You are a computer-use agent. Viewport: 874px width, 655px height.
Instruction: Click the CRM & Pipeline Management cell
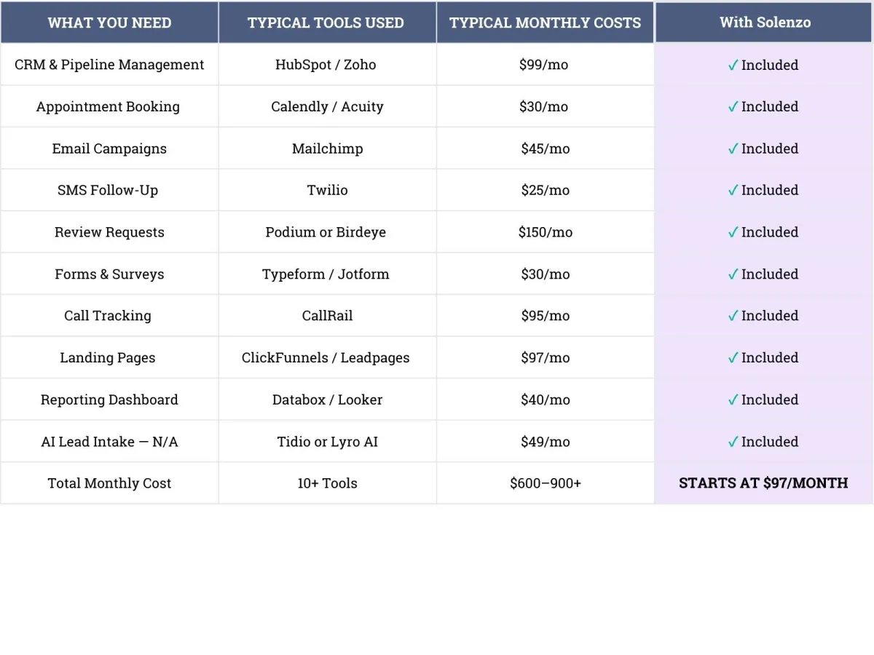109,65
